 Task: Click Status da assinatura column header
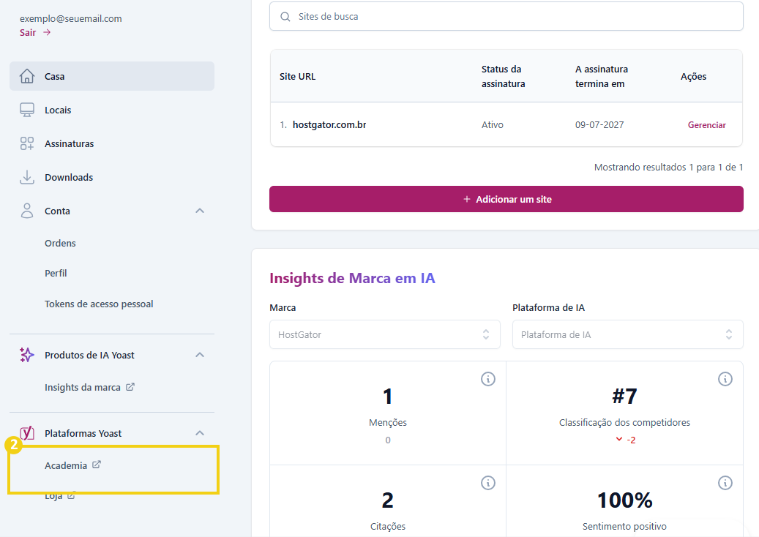[x=503, y=76]
